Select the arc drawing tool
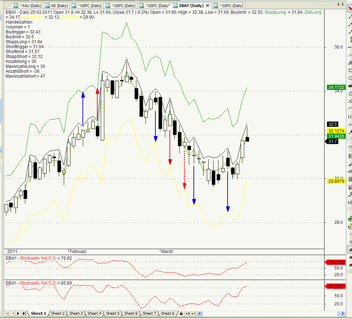Image resolution: width=352 pixels, height=319 pixels. click(350, 109)
